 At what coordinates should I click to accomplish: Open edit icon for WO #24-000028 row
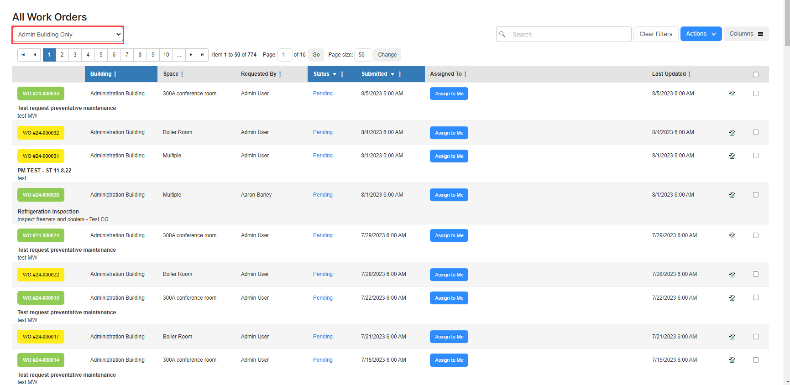[x=732, y=195]
